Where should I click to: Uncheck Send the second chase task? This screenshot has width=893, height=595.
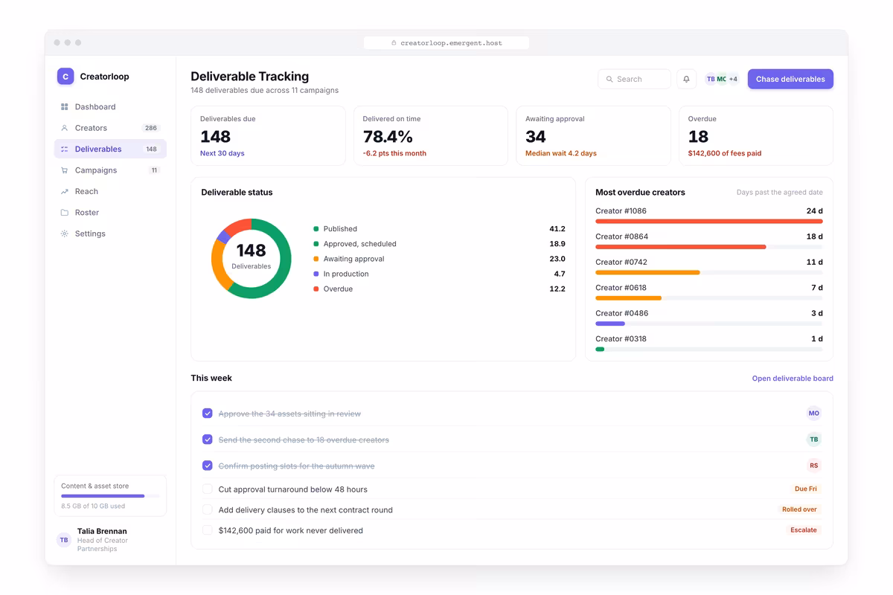[208, 440]
